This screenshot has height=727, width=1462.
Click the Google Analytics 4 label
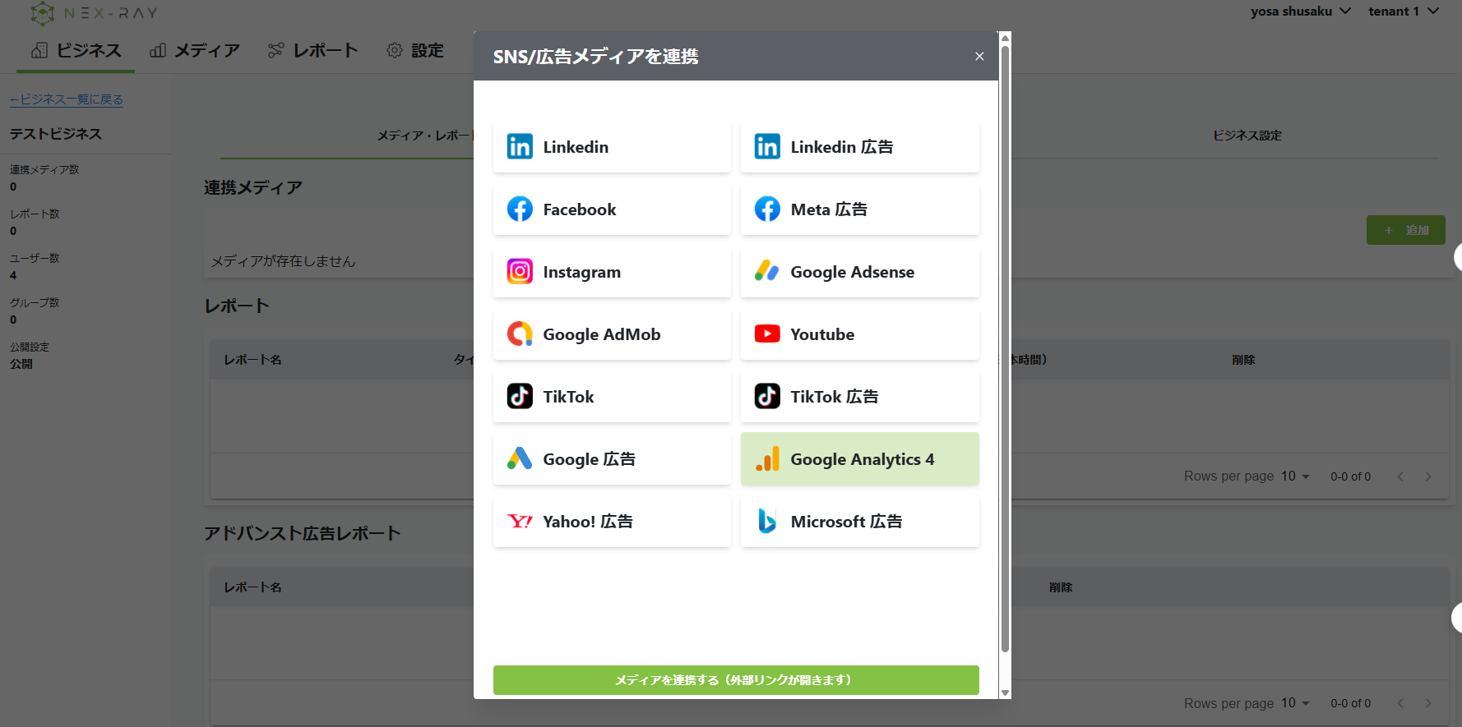point(863,459)
